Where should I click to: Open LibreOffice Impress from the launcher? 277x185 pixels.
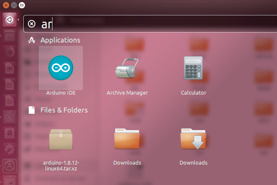click(10, 101)
